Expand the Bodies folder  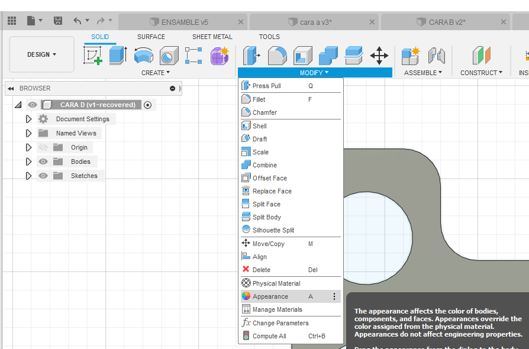tap(28, 161)
